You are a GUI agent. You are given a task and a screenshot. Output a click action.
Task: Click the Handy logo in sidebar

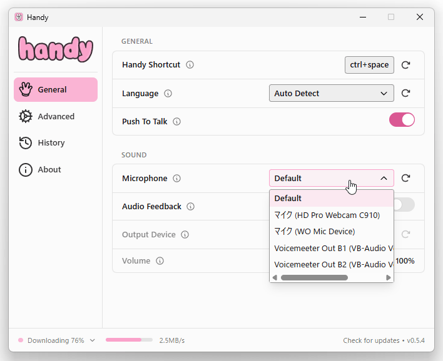[55, 48]
